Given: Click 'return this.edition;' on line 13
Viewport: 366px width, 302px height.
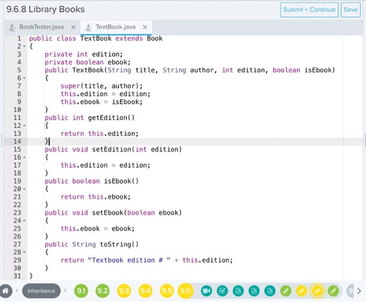Looking at the screenshot, I should coord(100,134).
